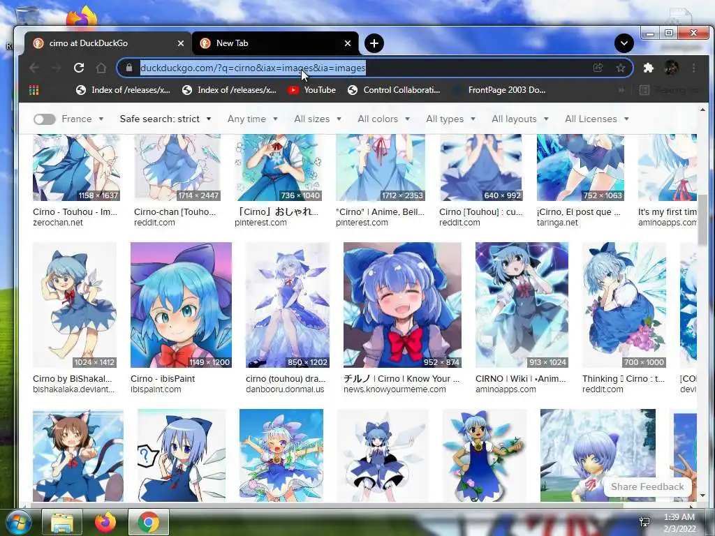The width and height of the screenshot is (715, 536).
Task: Click 'Cirno-chan [Touho...' result title
Action: 175,212
